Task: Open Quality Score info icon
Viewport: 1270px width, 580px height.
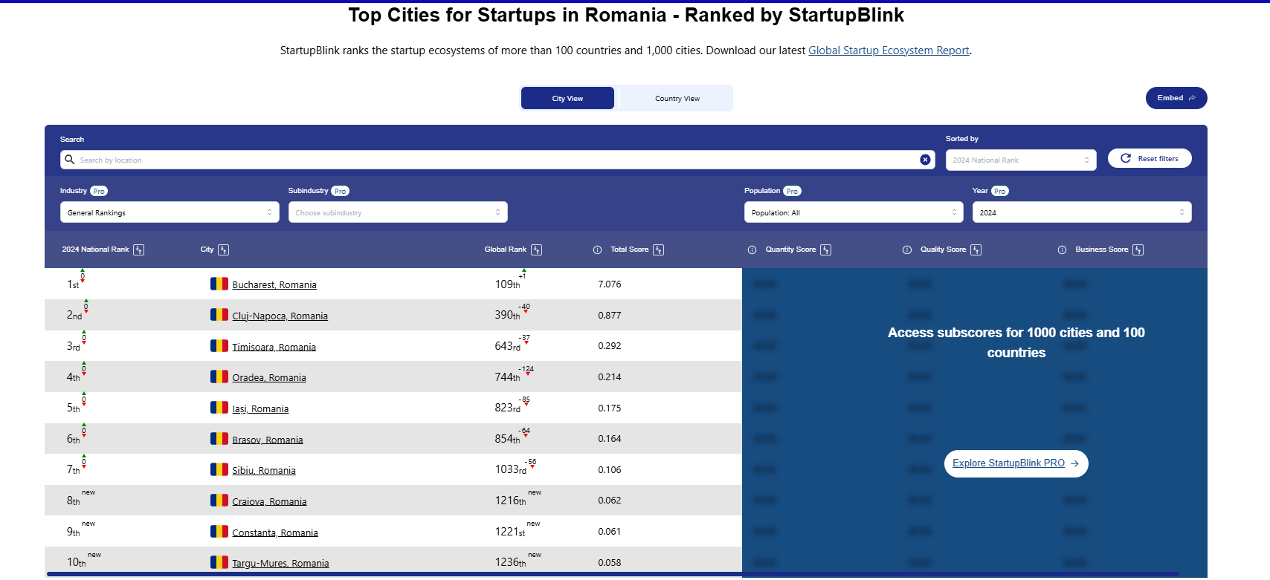Action: point(907,250)
